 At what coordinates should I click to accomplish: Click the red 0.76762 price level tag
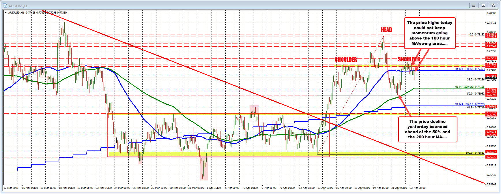tap(491, 107)
